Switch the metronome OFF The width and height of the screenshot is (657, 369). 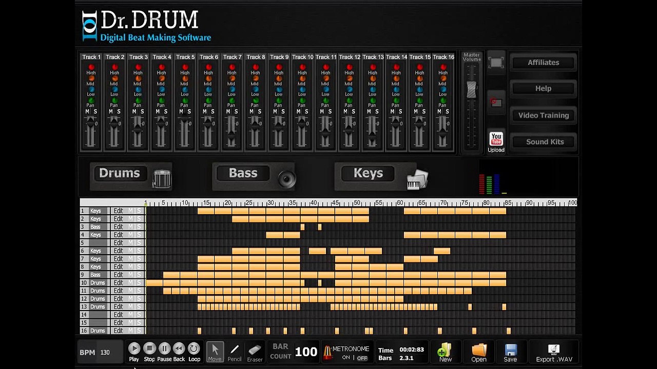[x=362, y=358]
